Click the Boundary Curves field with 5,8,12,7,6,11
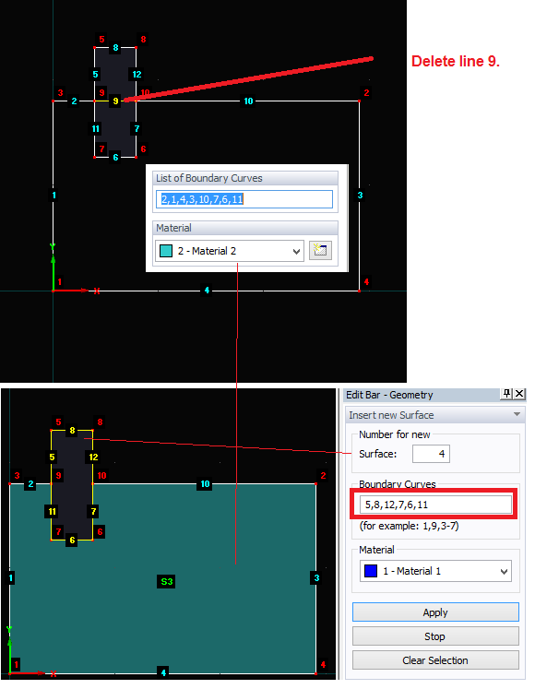The image size is (535, 689). (435, 505)
